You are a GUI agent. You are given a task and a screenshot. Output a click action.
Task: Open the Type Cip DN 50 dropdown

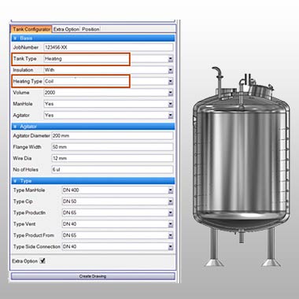[117, 201]
